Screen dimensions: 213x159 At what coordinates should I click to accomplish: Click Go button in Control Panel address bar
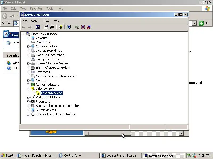pyautogui.click(x=204, y=23)
